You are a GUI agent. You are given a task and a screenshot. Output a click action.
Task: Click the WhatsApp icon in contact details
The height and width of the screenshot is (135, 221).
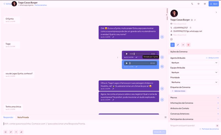tap(171, 39)
